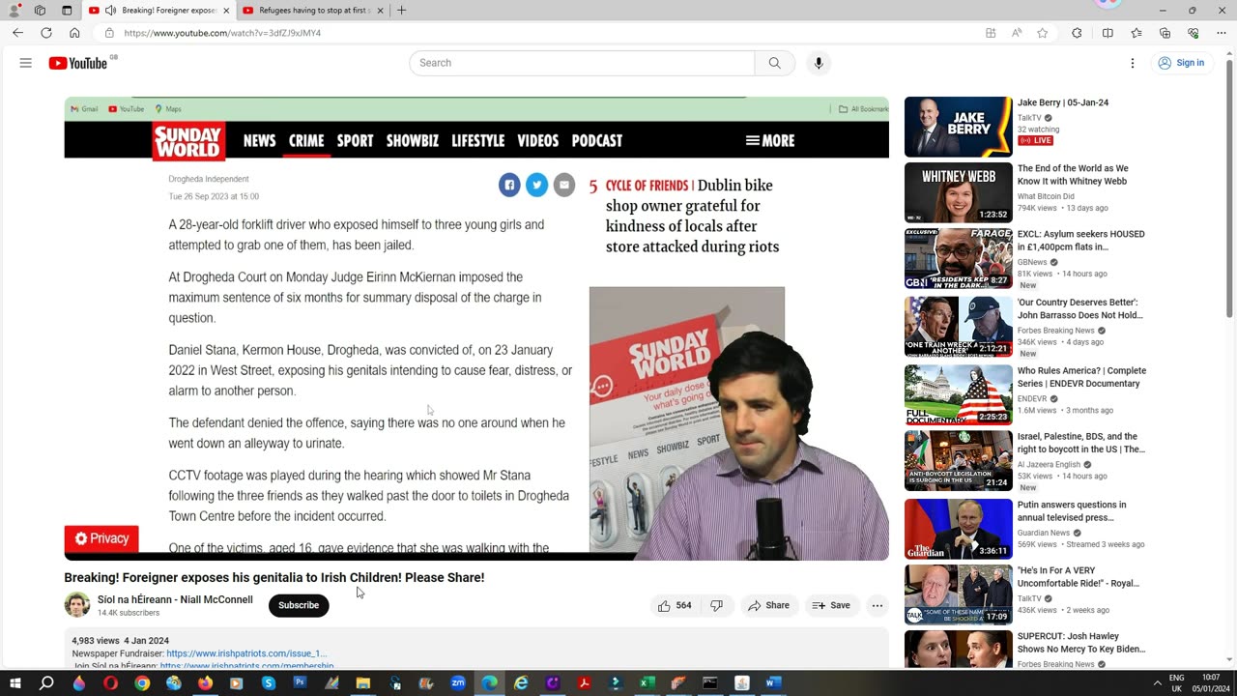Open more actions menu beside Save
1237x696 pixels.
pyautogui.click(x=877, y=605)
